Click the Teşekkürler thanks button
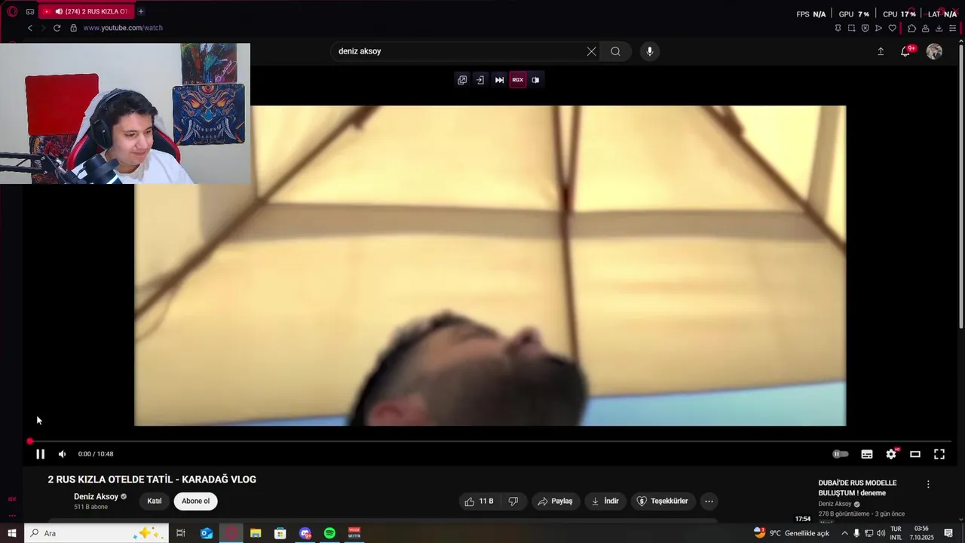 [x=663, y=502]
